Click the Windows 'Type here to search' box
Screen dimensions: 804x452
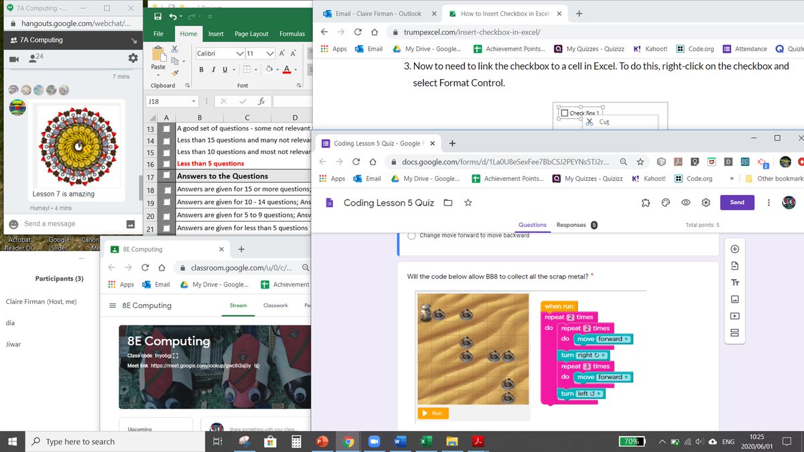[x=117, y=441]
